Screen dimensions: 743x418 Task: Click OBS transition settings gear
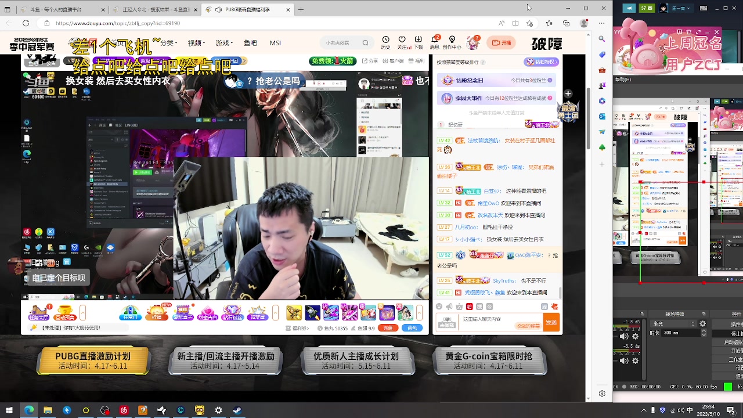pos(703,323)
